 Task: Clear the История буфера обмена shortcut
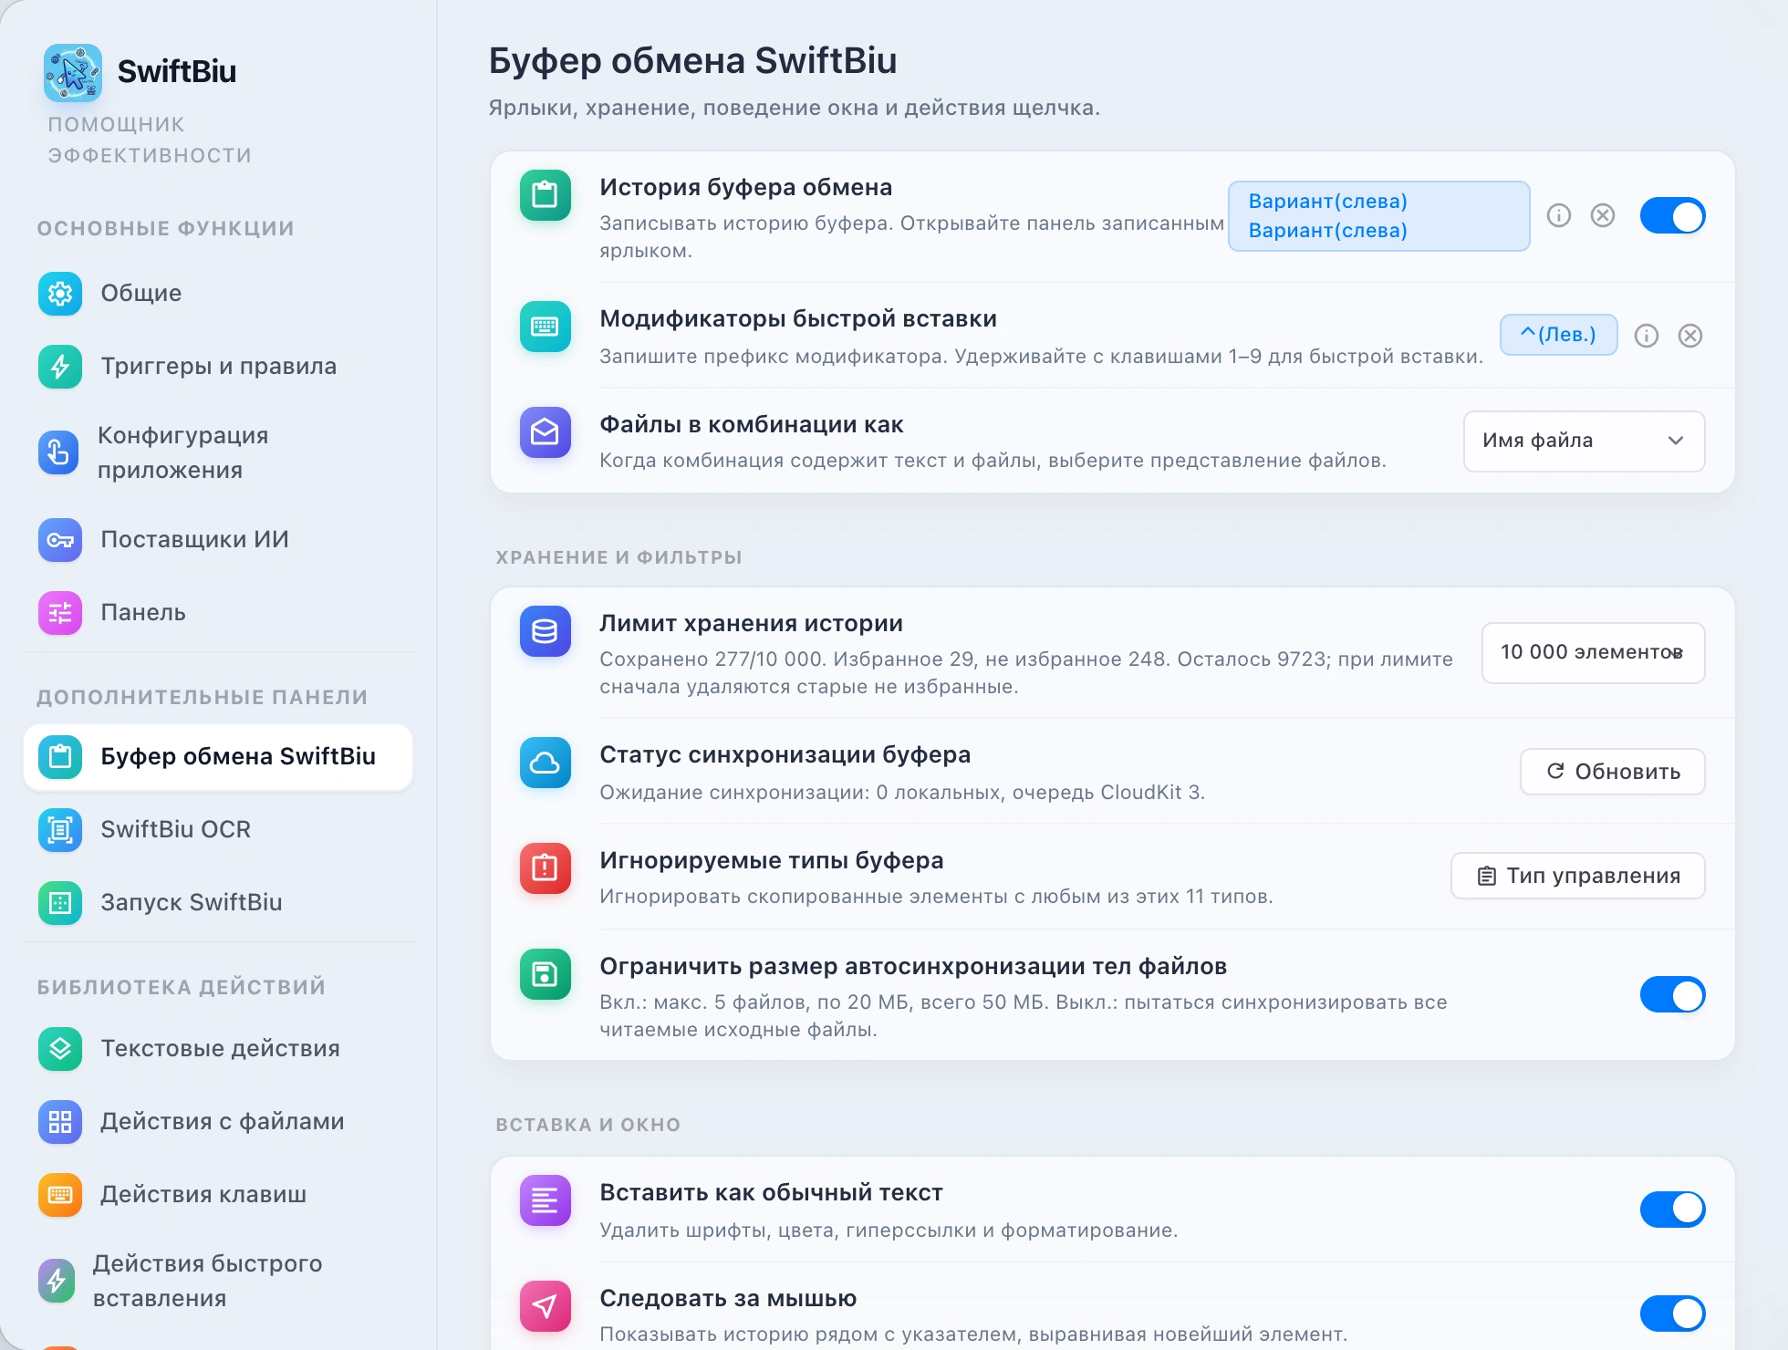coord(1603,215)
